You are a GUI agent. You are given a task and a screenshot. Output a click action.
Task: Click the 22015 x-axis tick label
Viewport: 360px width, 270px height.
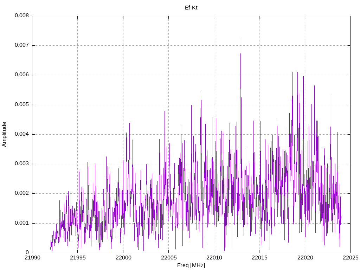tap(259, 258)
